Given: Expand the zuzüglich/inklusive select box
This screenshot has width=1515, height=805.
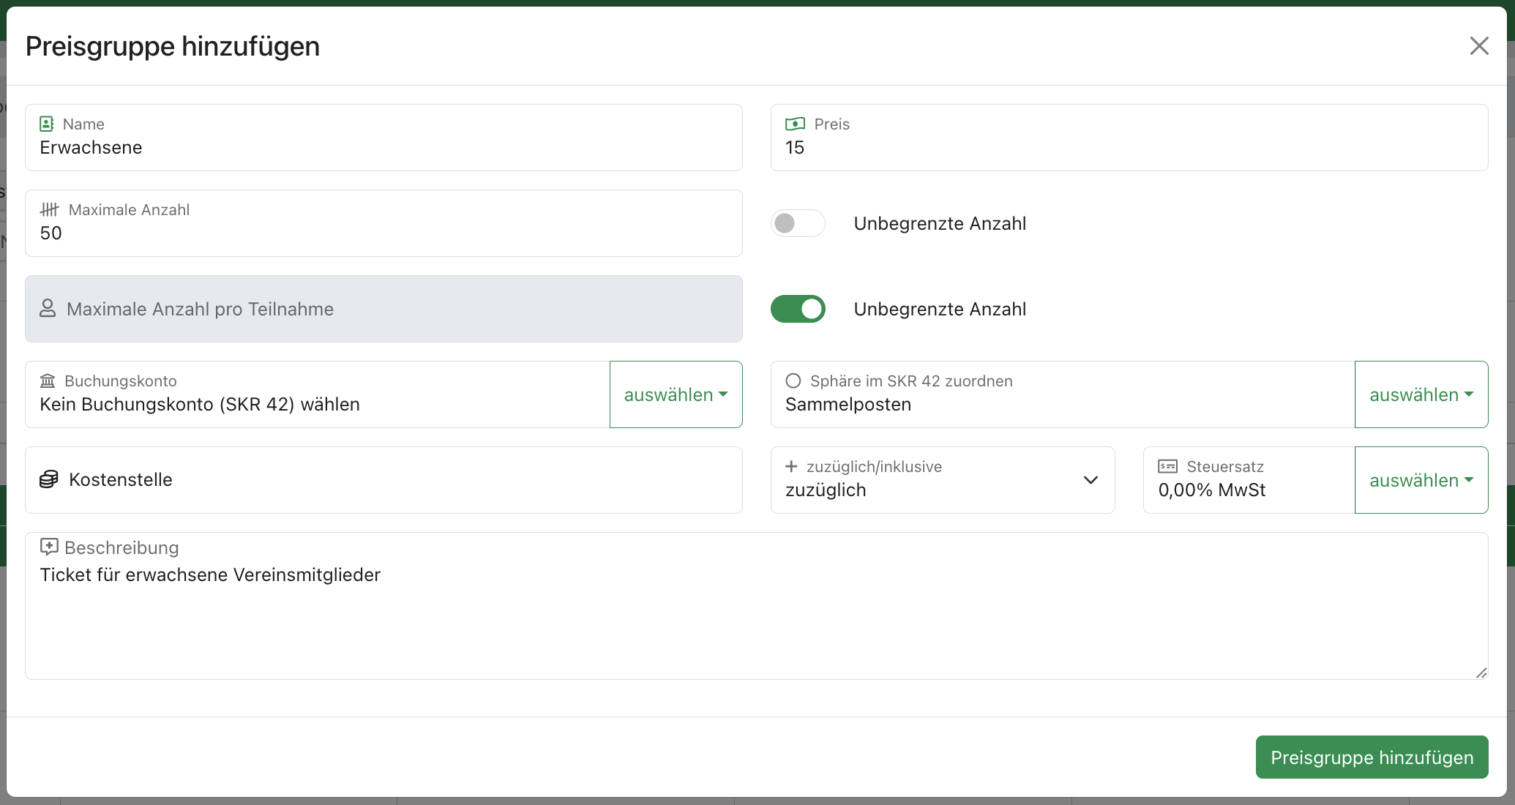Looking at the screenshot, I should coord(943,480).
